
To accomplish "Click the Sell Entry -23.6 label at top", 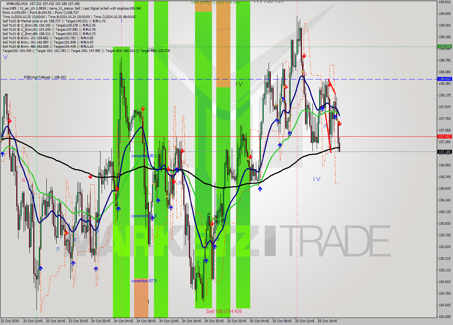I will click(216, 2).
